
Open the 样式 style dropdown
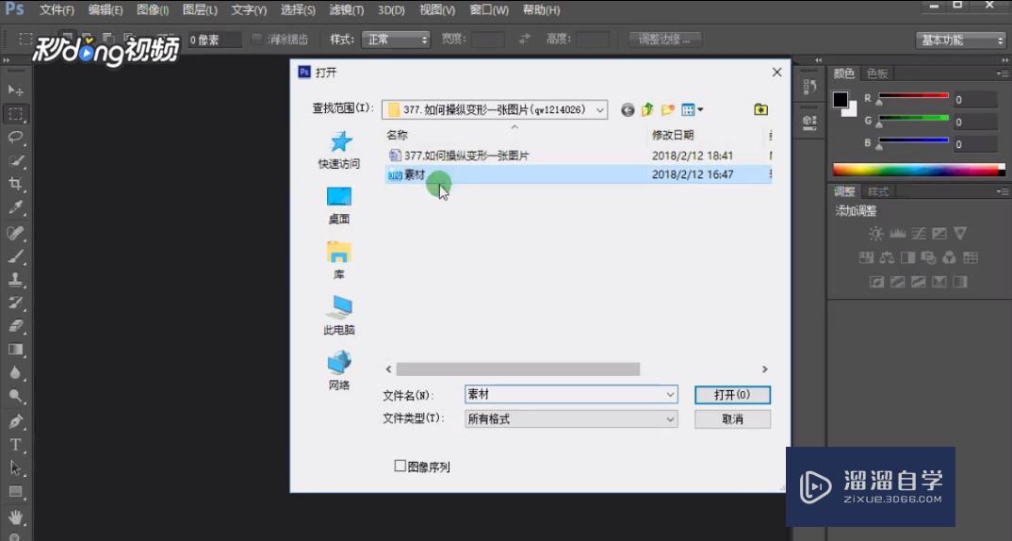point(396,40)
